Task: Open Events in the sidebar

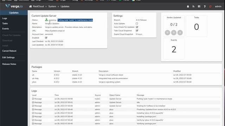Action: pos(6,29)
